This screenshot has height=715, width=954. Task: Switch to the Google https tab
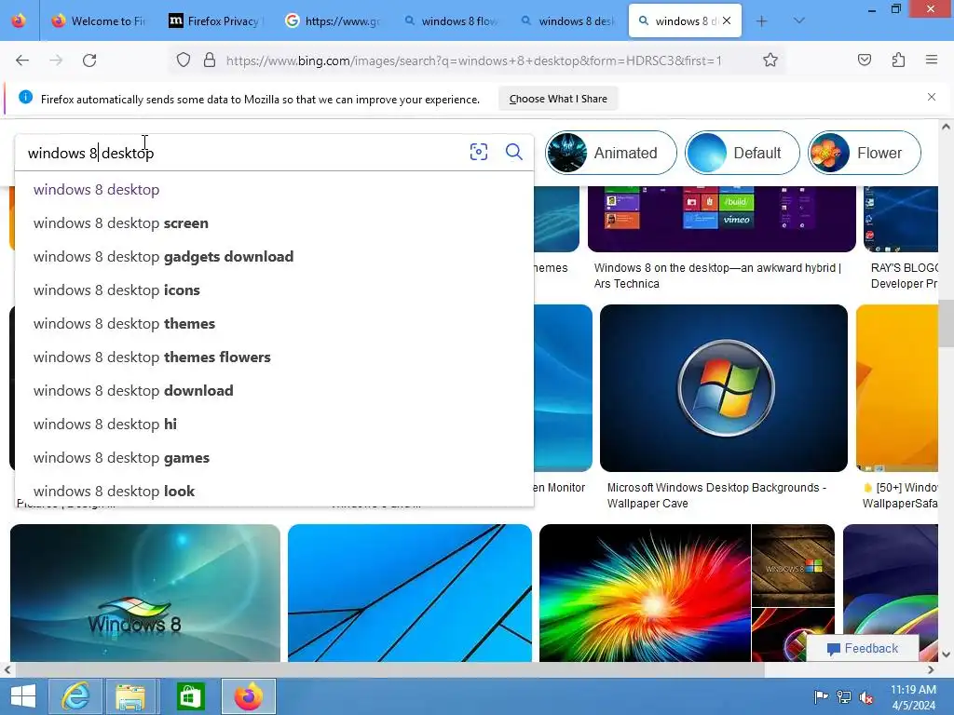click(x=333, y=21)
